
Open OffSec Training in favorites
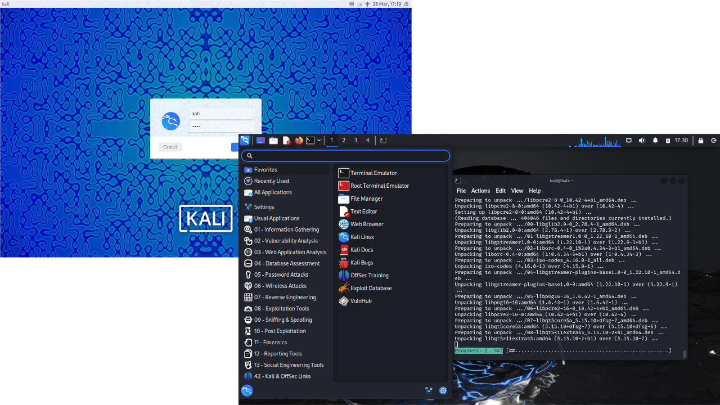pos(391,275)
